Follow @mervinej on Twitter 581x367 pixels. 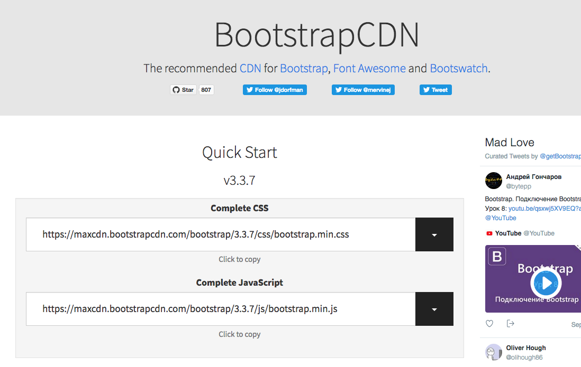pos(363,90)
